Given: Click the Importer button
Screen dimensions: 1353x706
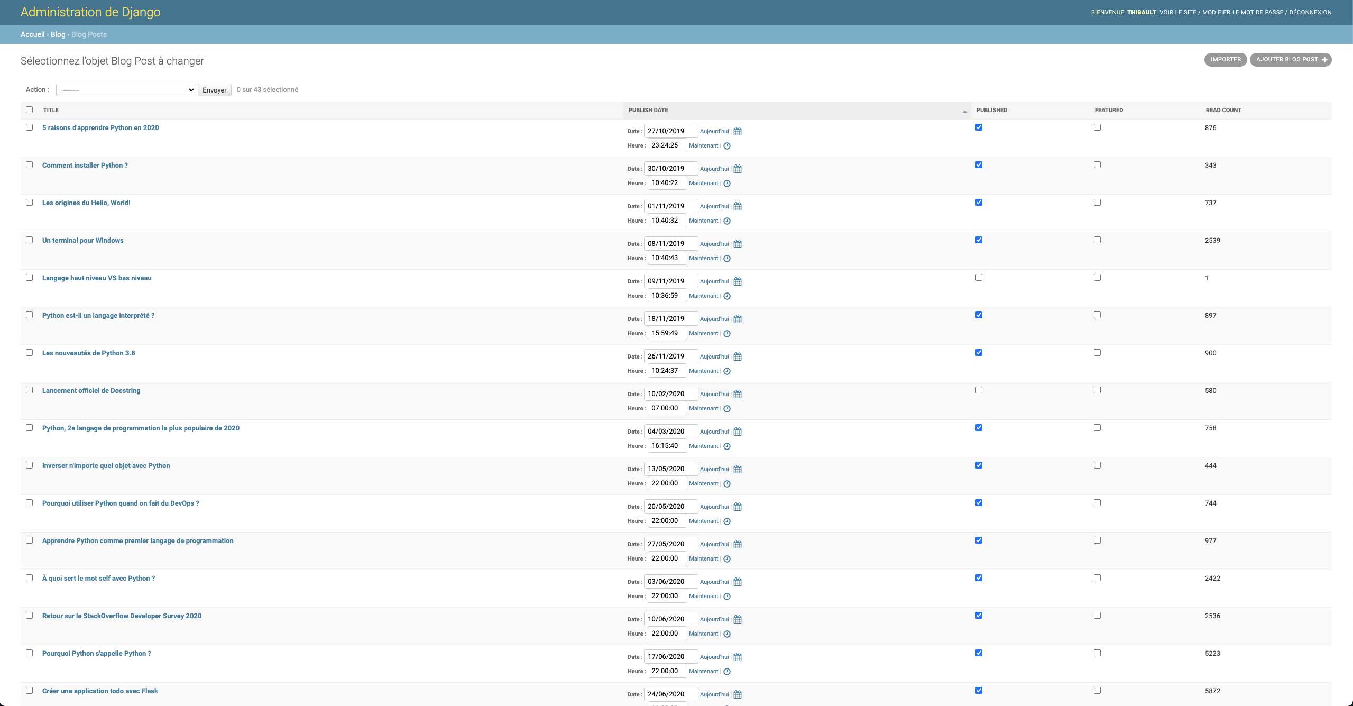Looking at the screenshot, I should click(1225, 60).
